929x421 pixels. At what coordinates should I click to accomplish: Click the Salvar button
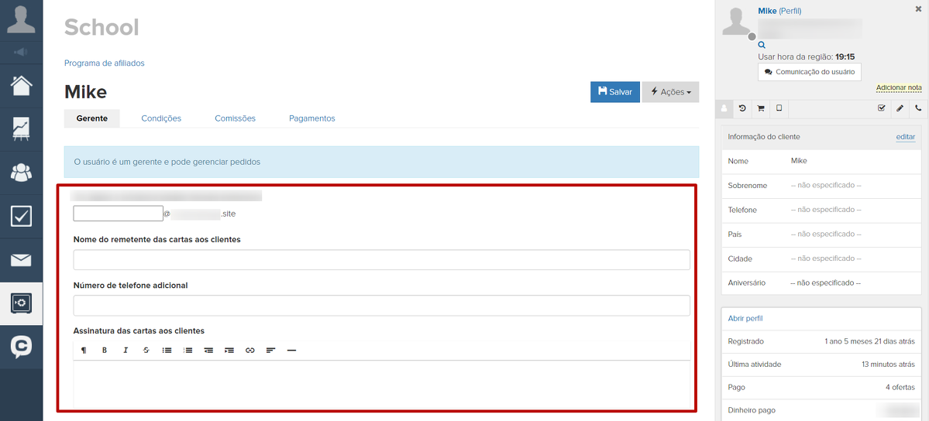coord(614,92)
